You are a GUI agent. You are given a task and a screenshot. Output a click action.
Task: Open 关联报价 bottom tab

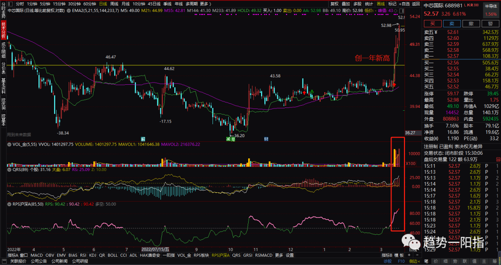coord(18,261)
